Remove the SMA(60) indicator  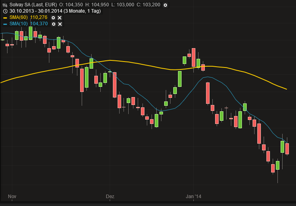[60, 18]
